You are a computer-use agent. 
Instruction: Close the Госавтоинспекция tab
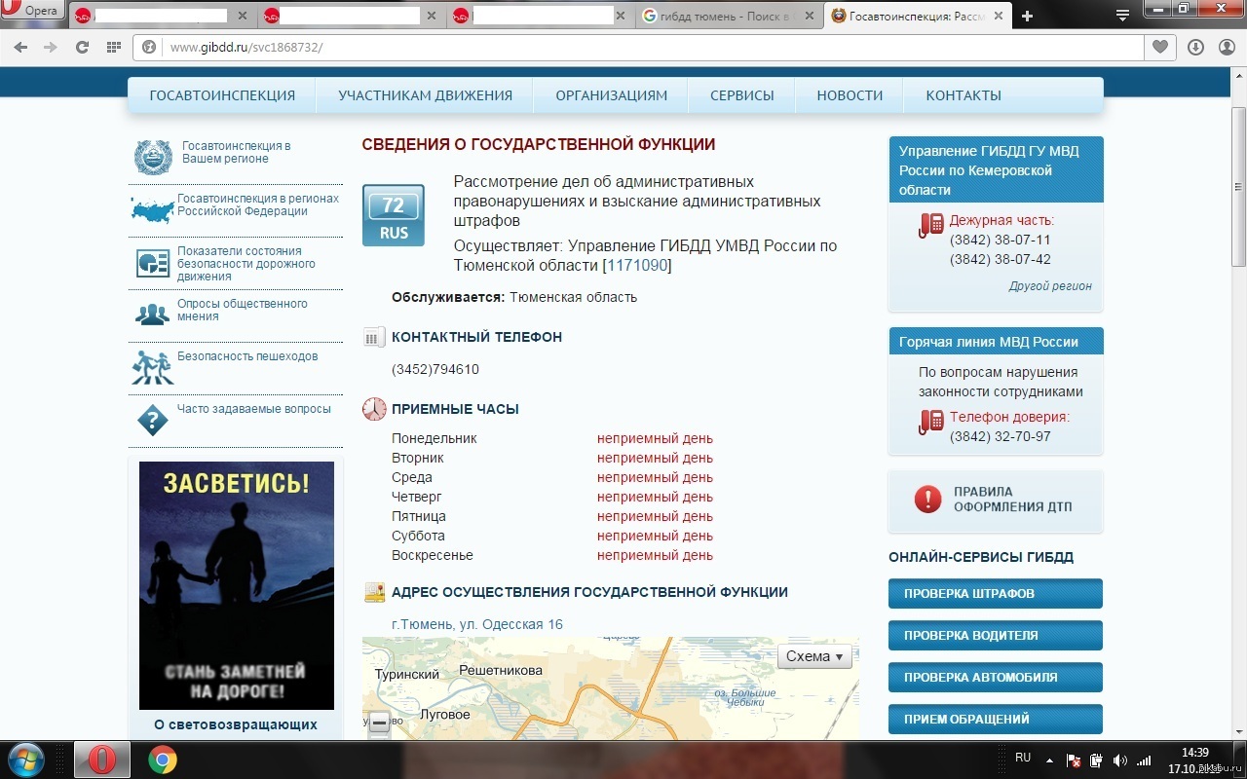[x=998, y=16]
